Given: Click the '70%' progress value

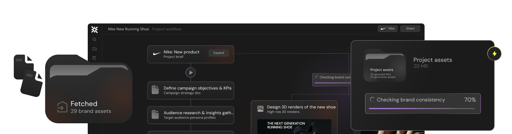Looking at the screenshot, I should click(470, 100).
